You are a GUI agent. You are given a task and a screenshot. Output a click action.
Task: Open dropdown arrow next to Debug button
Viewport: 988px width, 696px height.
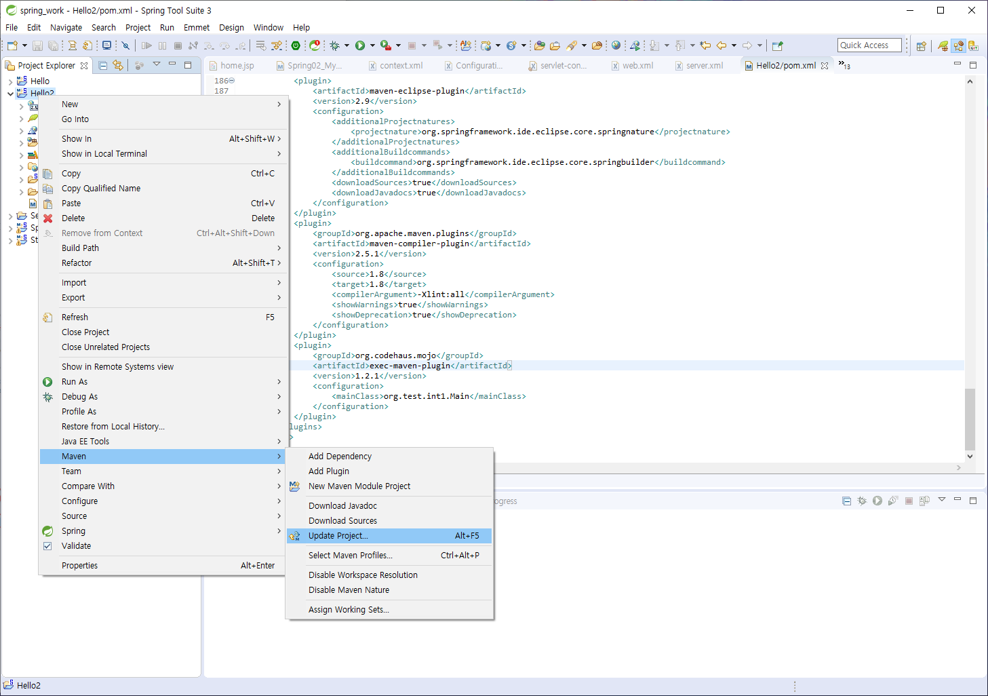[x=347, y=45]
